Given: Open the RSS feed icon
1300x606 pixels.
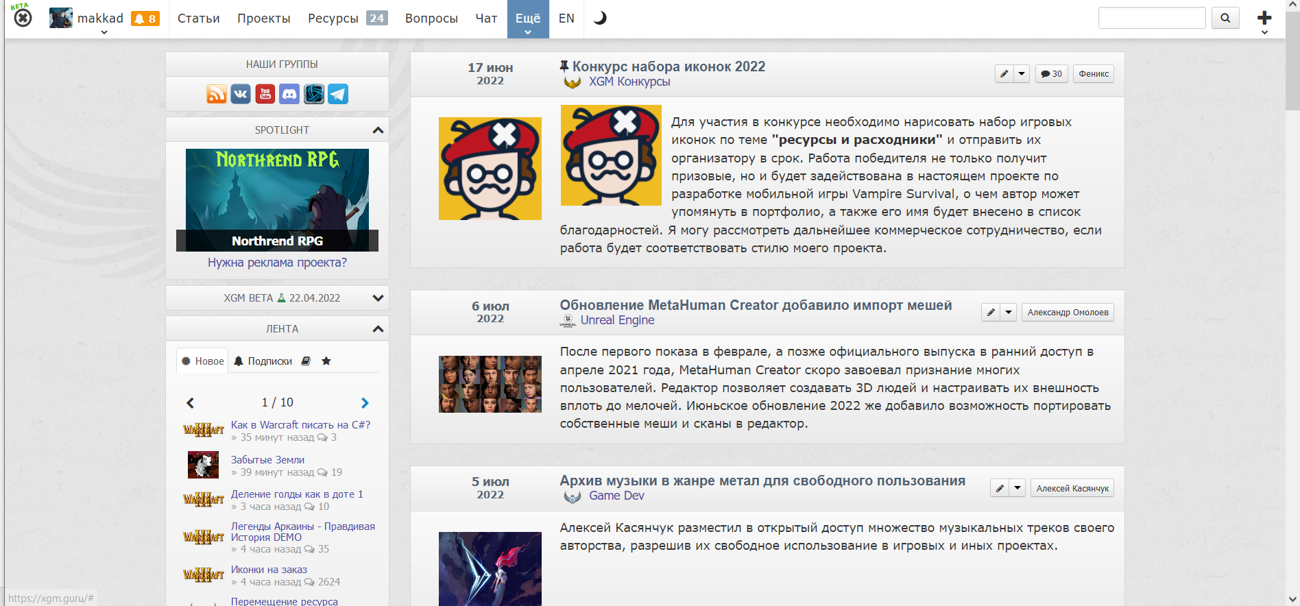Looking at the screenshot, I should tap(217, 94).
